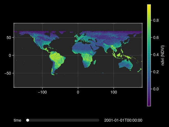This screenshot has width=169, height=127.
Task: Click the 'ndvi (NDVI)' colorbar label
Action: point(163,55)
